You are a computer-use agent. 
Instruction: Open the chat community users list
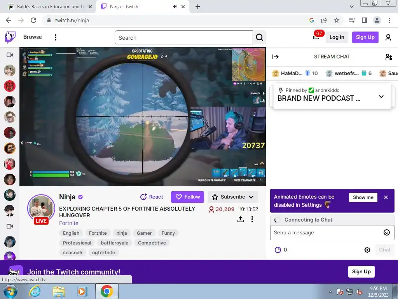pos(388,57)
